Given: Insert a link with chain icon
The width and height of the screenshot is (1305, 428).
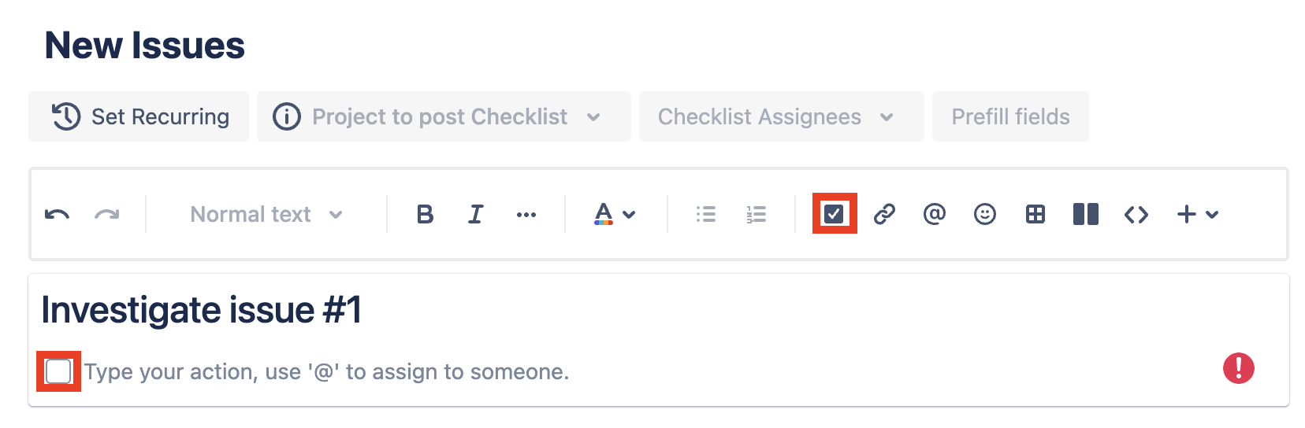Looking at the screenshot, I should pos(884,214).
